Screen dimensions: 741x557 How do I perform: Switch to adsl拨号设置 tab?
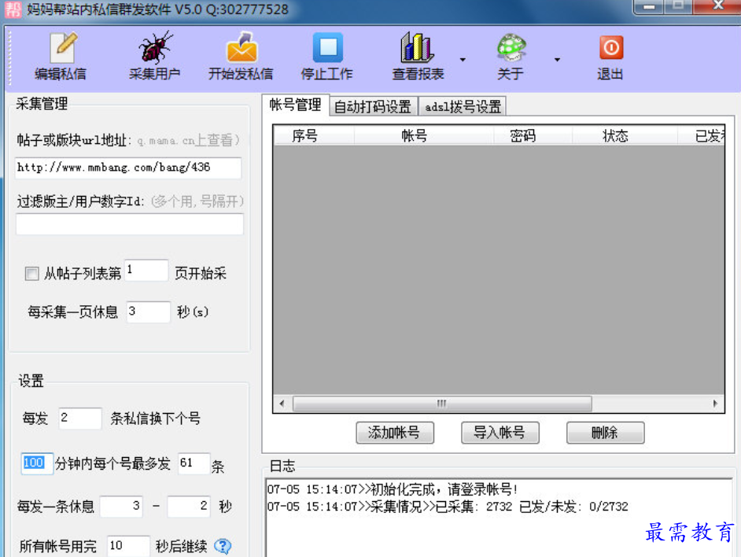463,107
